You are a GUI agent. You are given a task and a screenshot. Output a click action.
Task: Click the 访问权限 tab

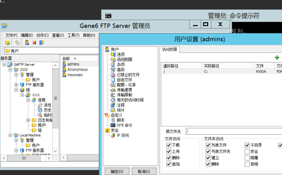pos(170,49)
